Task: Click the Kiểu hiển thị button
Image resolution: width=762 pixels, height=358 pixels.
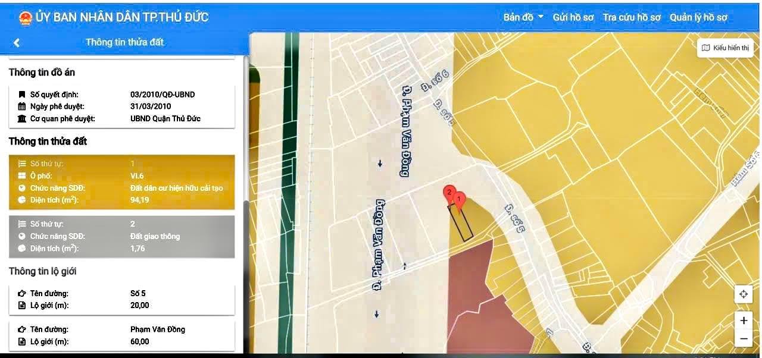Action: [725, 48]
